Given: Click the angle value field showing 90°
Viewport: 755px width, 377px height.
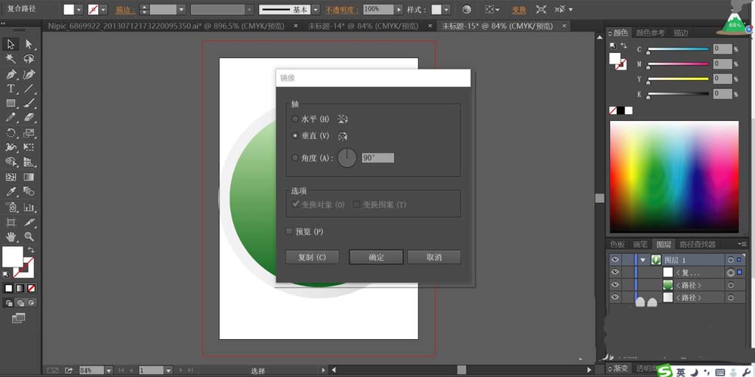Looking at the screenshot, I should (378, 158).
